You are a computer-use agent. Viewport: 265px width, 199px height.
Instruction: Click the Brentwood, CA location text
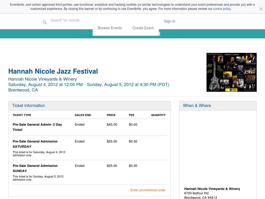(x=23, y=90)
